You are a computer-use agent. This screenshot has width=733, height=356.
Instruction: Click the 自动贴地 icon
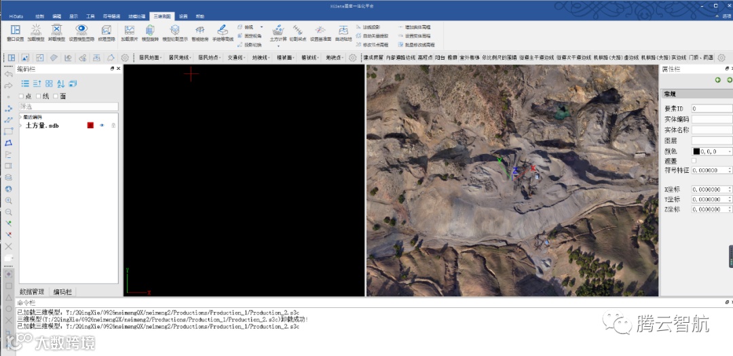[343, 30]
